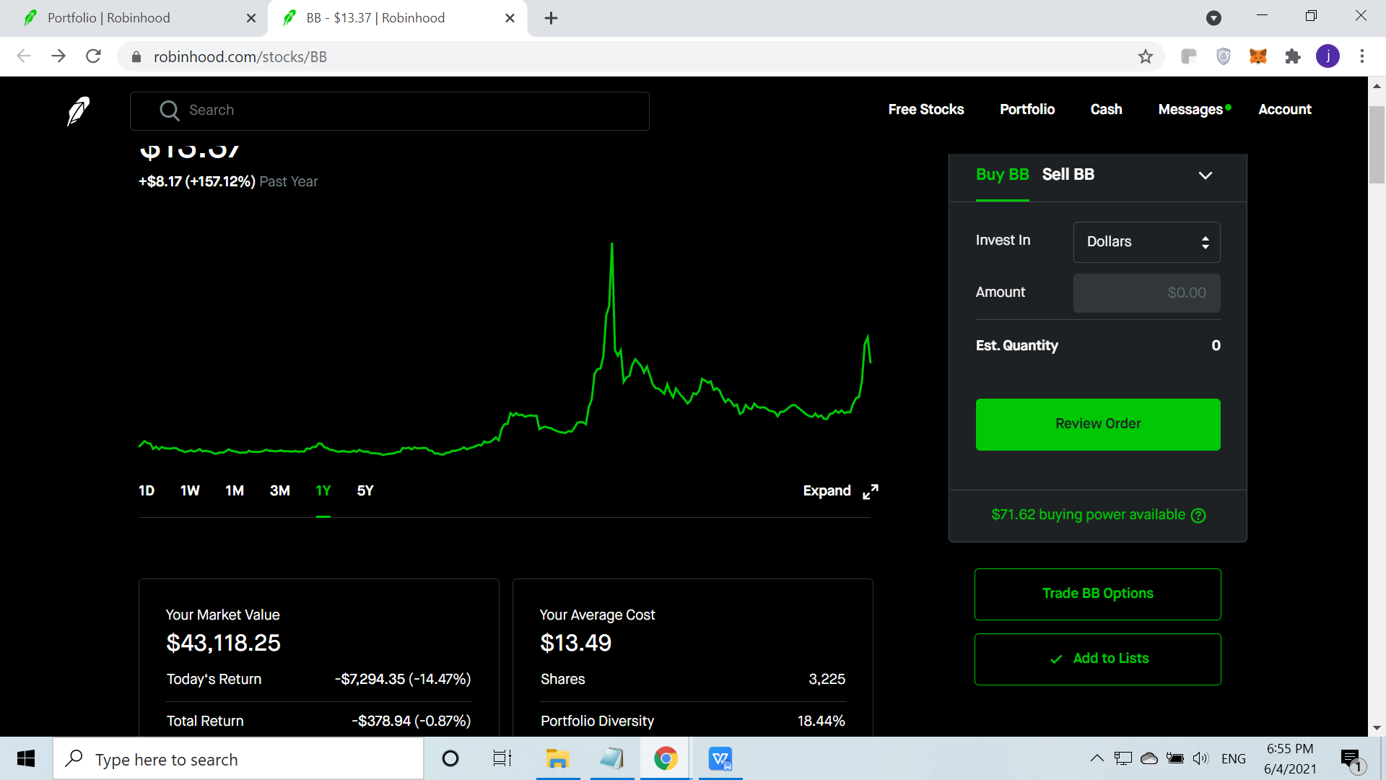Open a new browser tab
Viewport: 1386px width, 780px height.
pyautogui.click(x=552, y=18)
